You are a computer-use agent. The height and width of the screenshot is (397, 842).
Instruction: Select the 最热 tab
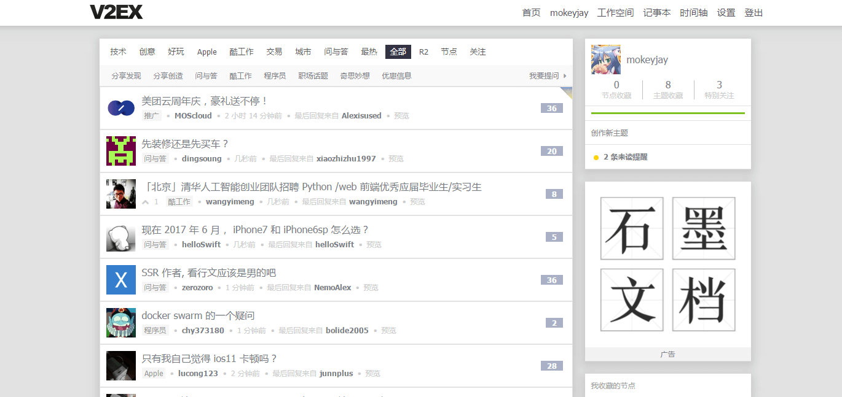[369, 52]
